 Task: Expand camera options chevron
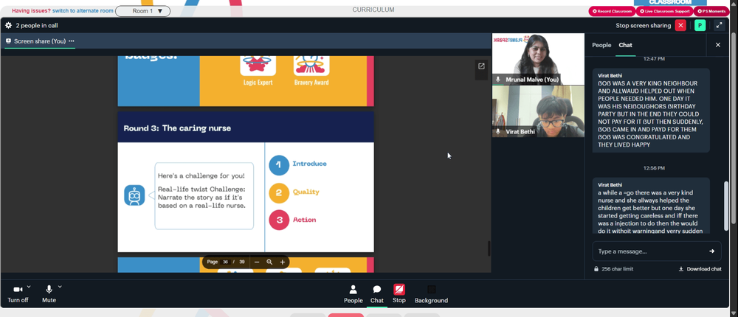pyautogui.click(x=29, y=287)
